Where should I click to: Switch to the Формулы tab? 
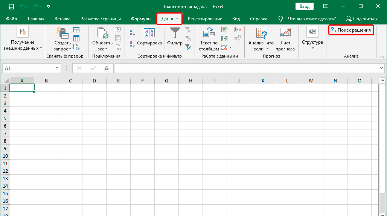141,19
